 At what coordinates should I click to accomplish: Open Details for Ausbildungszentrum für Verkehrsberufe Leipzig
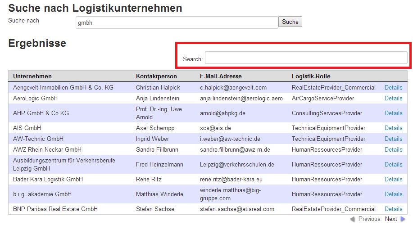(x=394, y=164)
